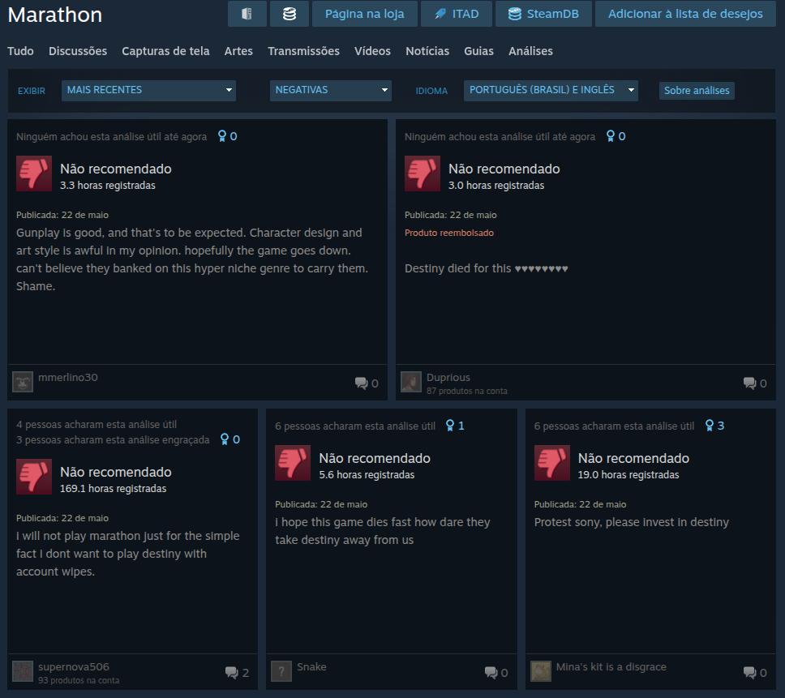
Task: Click award ribbon icon on mmerlino30's review
Action: click(x=222, y=136)
